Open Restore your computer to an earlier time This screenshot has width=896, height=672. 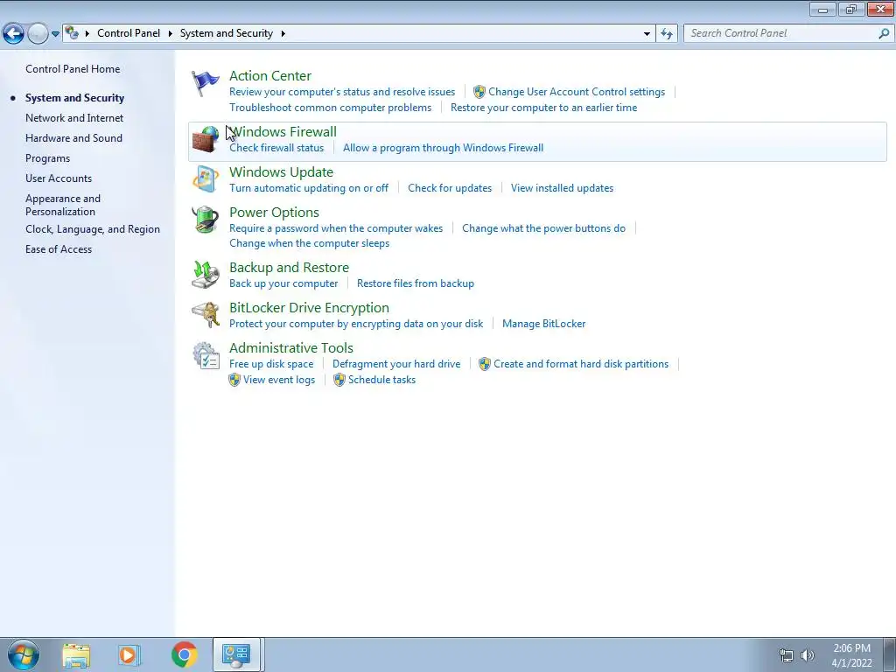point(544,108)
